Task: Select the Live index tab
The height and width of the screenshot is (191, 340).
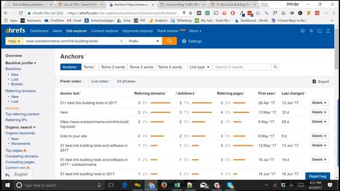Action: coord(100,81)
